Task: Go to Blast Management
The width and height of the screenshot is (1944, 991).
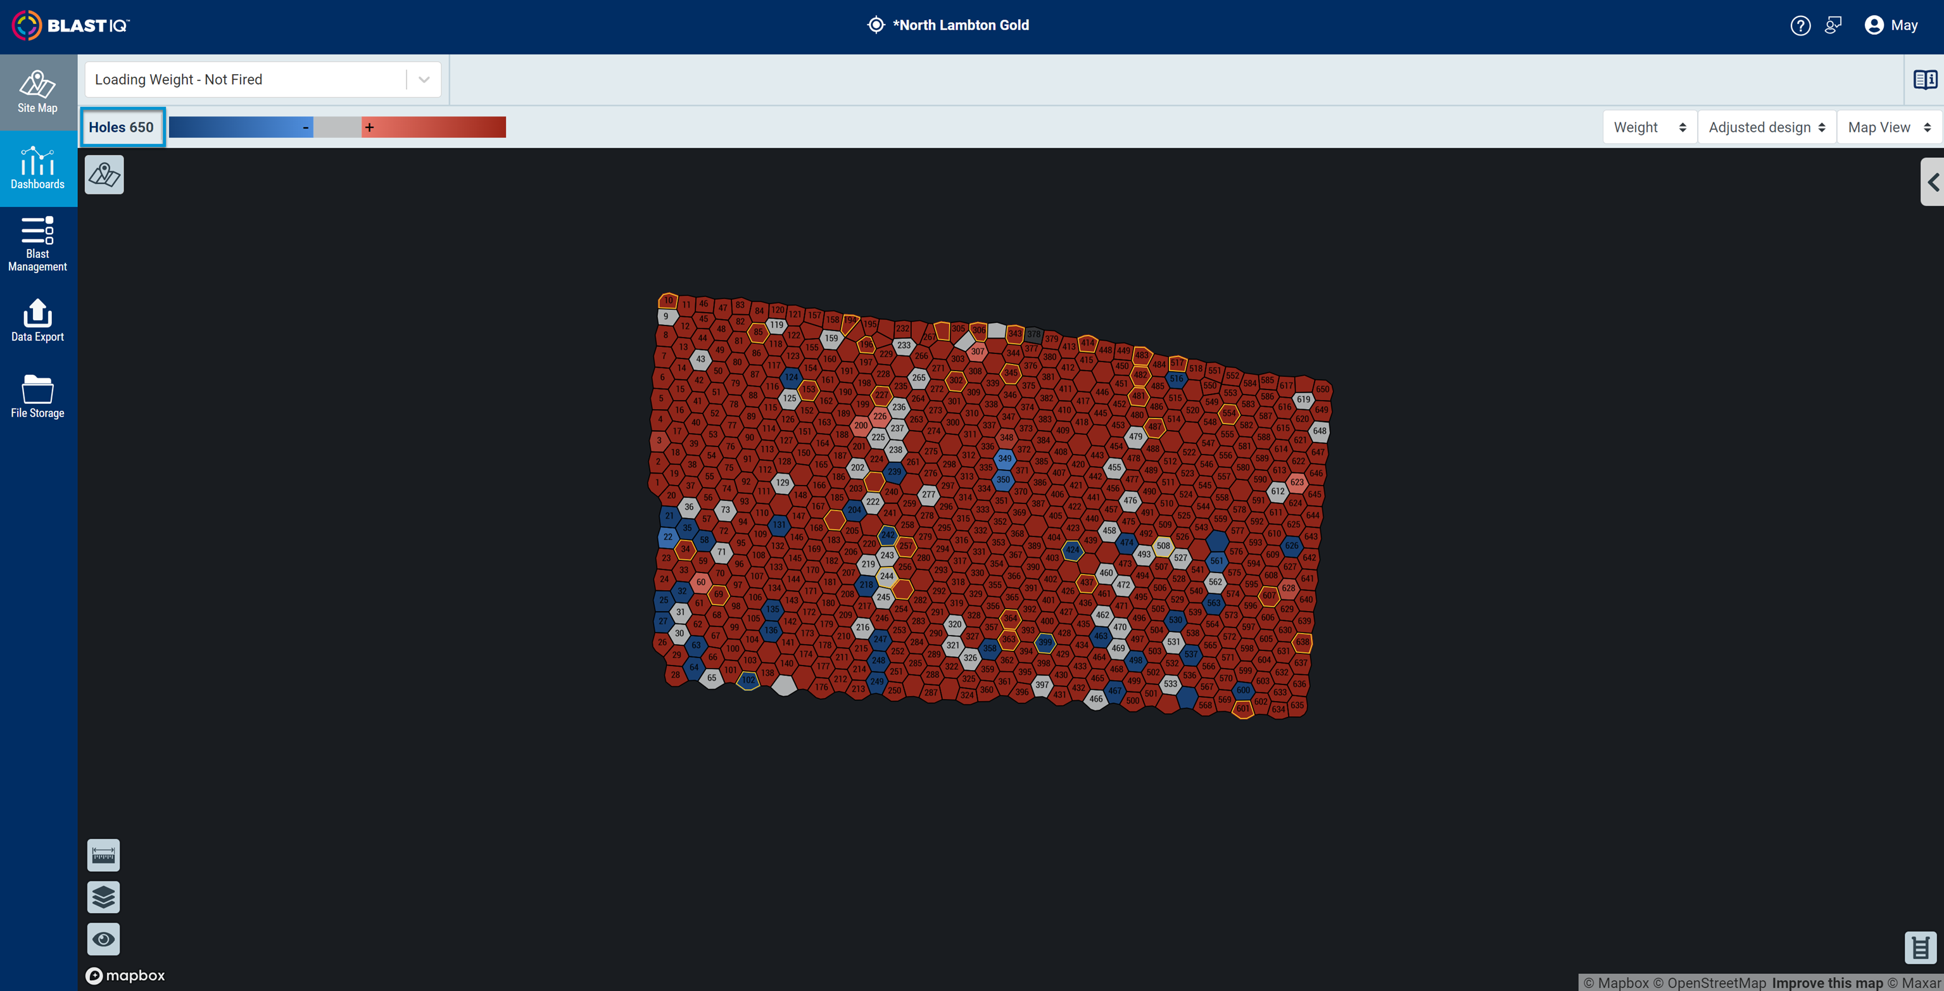Action: pyautogui.click(x=38, y=244)
